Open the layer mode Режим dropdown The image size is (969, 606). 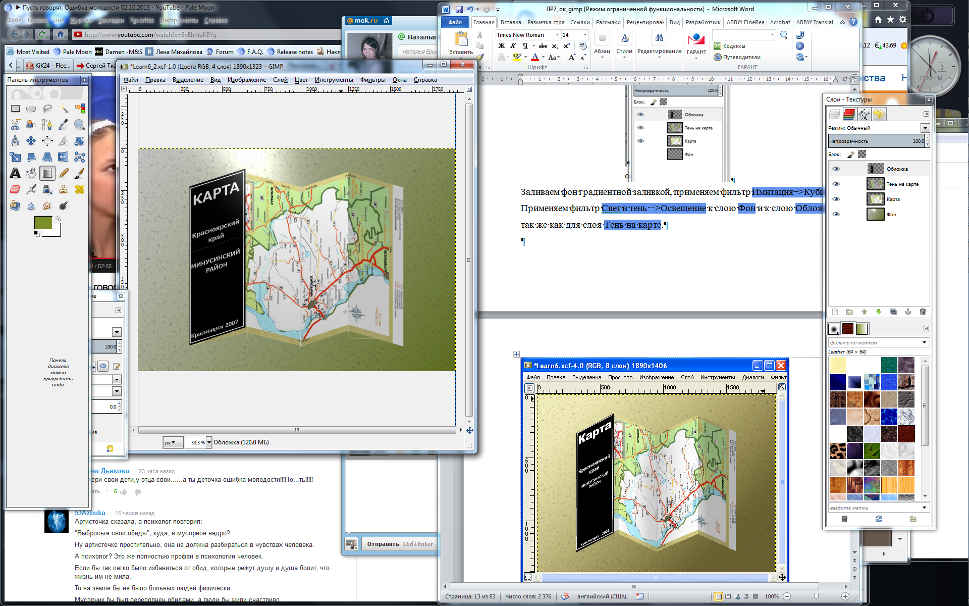pos(925,128)
